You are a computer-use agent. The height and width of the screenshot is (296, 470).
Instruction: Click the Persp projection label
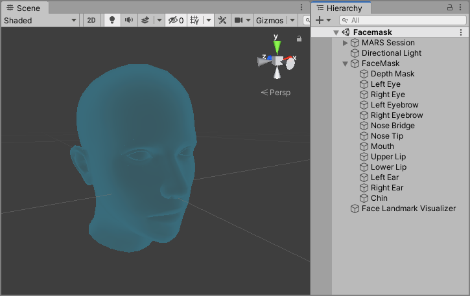coord(276,92)
